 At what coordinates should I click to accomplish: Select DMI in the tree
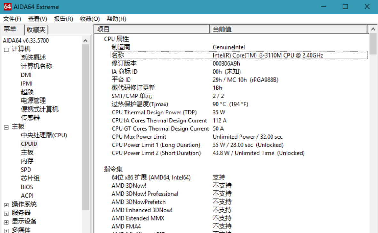tap(26, 75)
